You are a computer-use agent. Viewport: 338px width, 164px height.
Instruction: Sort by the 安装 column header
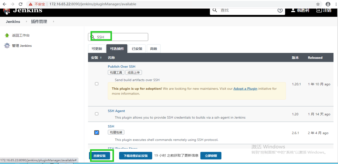[x=96, y=58]
